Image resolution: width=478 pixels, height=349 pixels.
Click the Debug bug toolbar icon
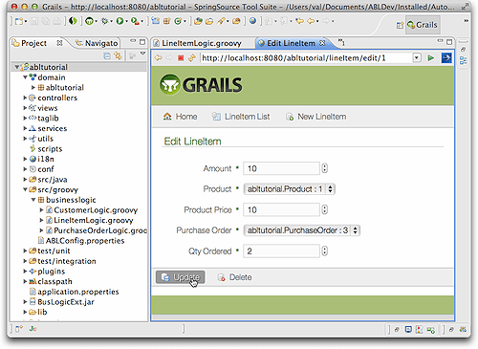pyautogui.click(x=104, y=21)
